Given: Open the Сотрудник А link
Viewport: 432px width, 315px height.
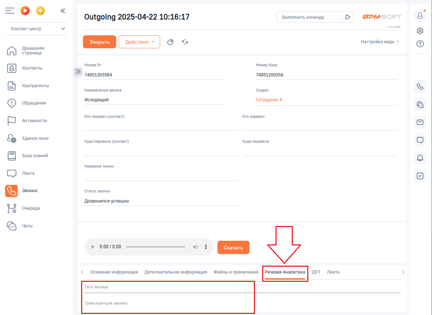Looking at the screenshot, I should point(269,100).
